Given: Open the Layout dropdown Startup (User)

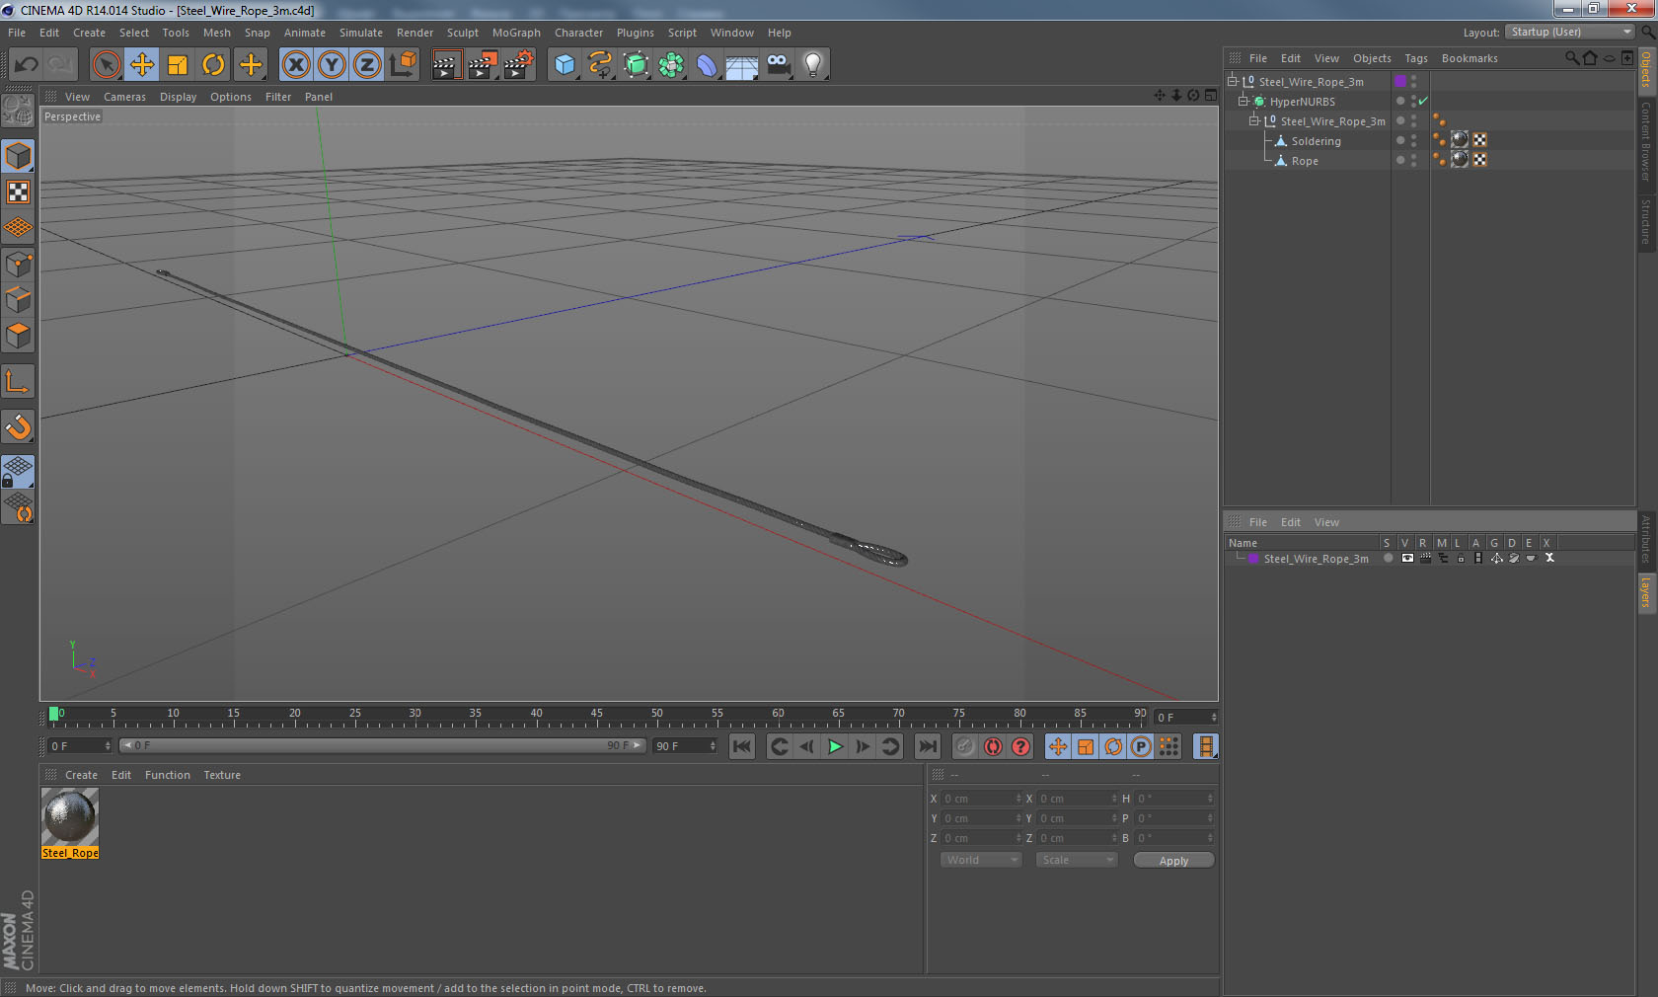Looking at the screenshot, I should pos(1569,32).
